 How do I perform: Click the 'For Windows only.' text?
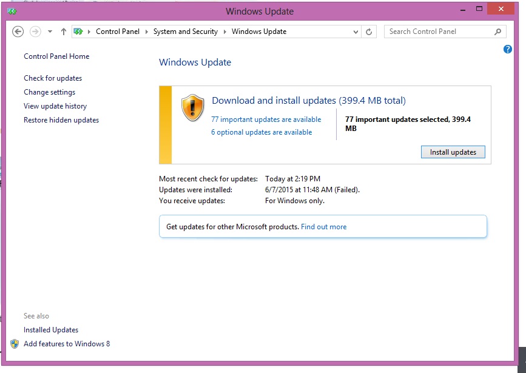(294, 201)
